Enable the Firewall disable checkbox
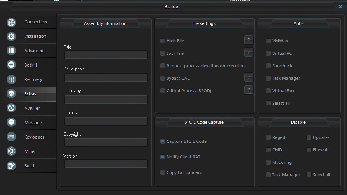 click(x=309, y=150)
